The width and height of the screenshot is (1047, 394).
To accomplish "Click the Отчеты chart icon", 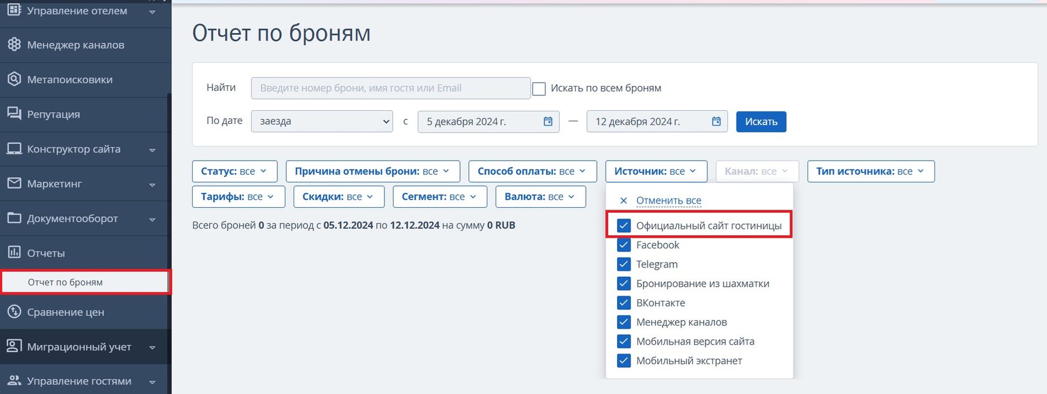I will 14,252.
